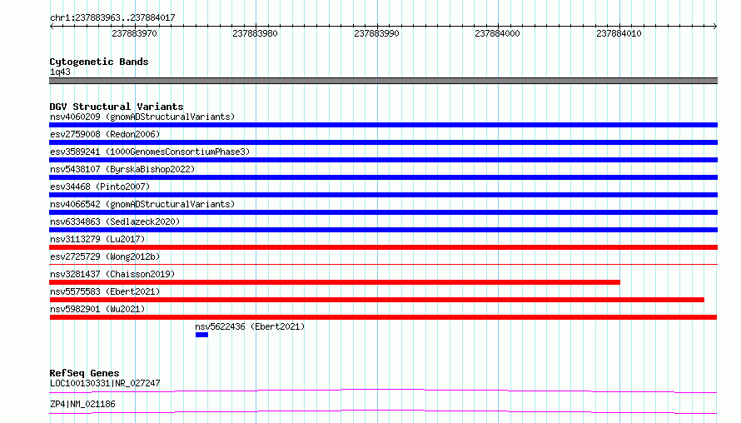Click gene label ZP4|NM_021186
The image size is (741, 423).
tap(82, 404)
